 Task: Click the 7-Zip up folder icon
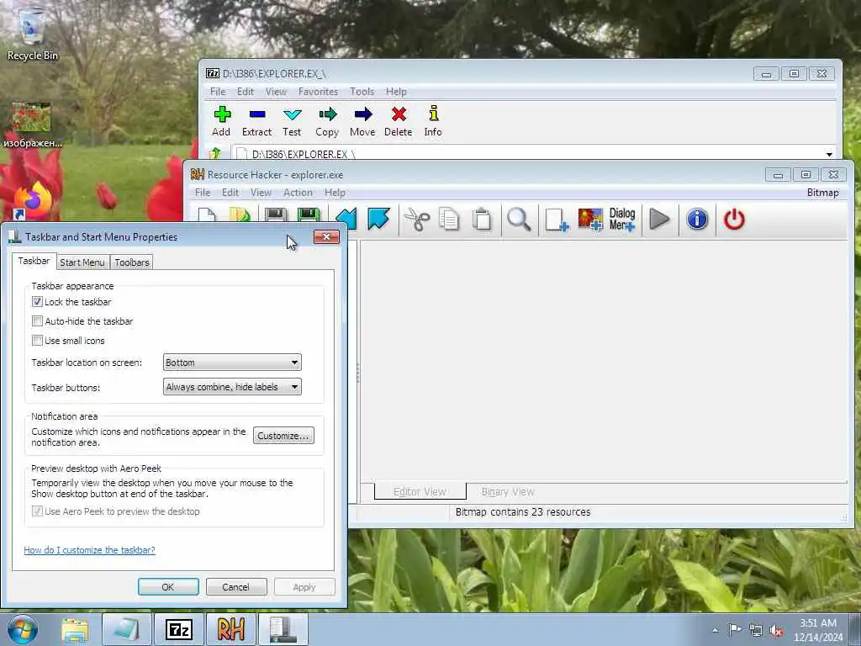click(215, 154)
